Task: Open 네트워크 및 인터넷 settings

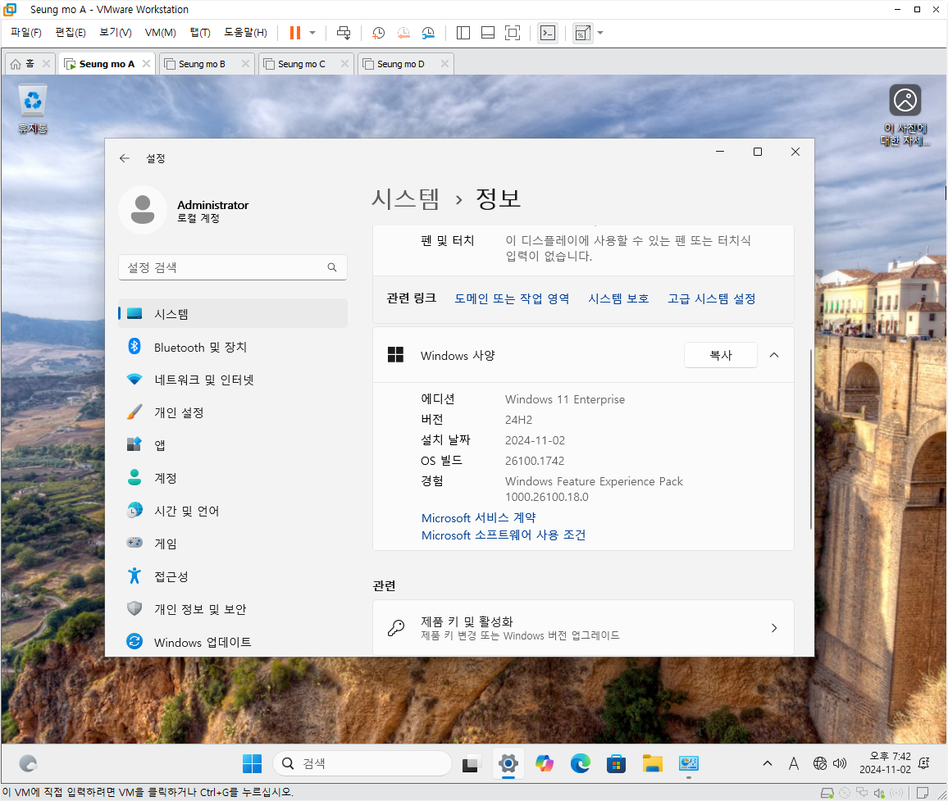Action: pos(233,380)
